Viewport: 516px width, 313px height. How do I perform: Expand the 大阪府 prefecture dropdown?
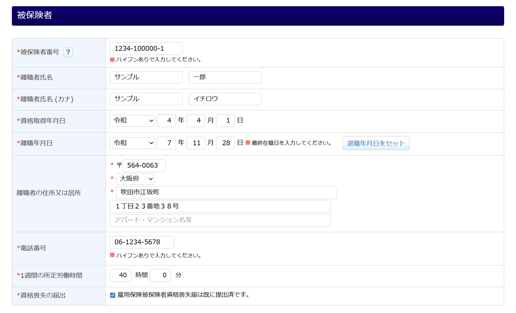tap(135, 179)
